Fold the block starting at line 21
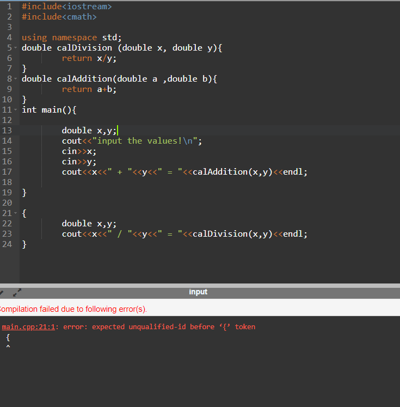 click(x=16, y=213)
